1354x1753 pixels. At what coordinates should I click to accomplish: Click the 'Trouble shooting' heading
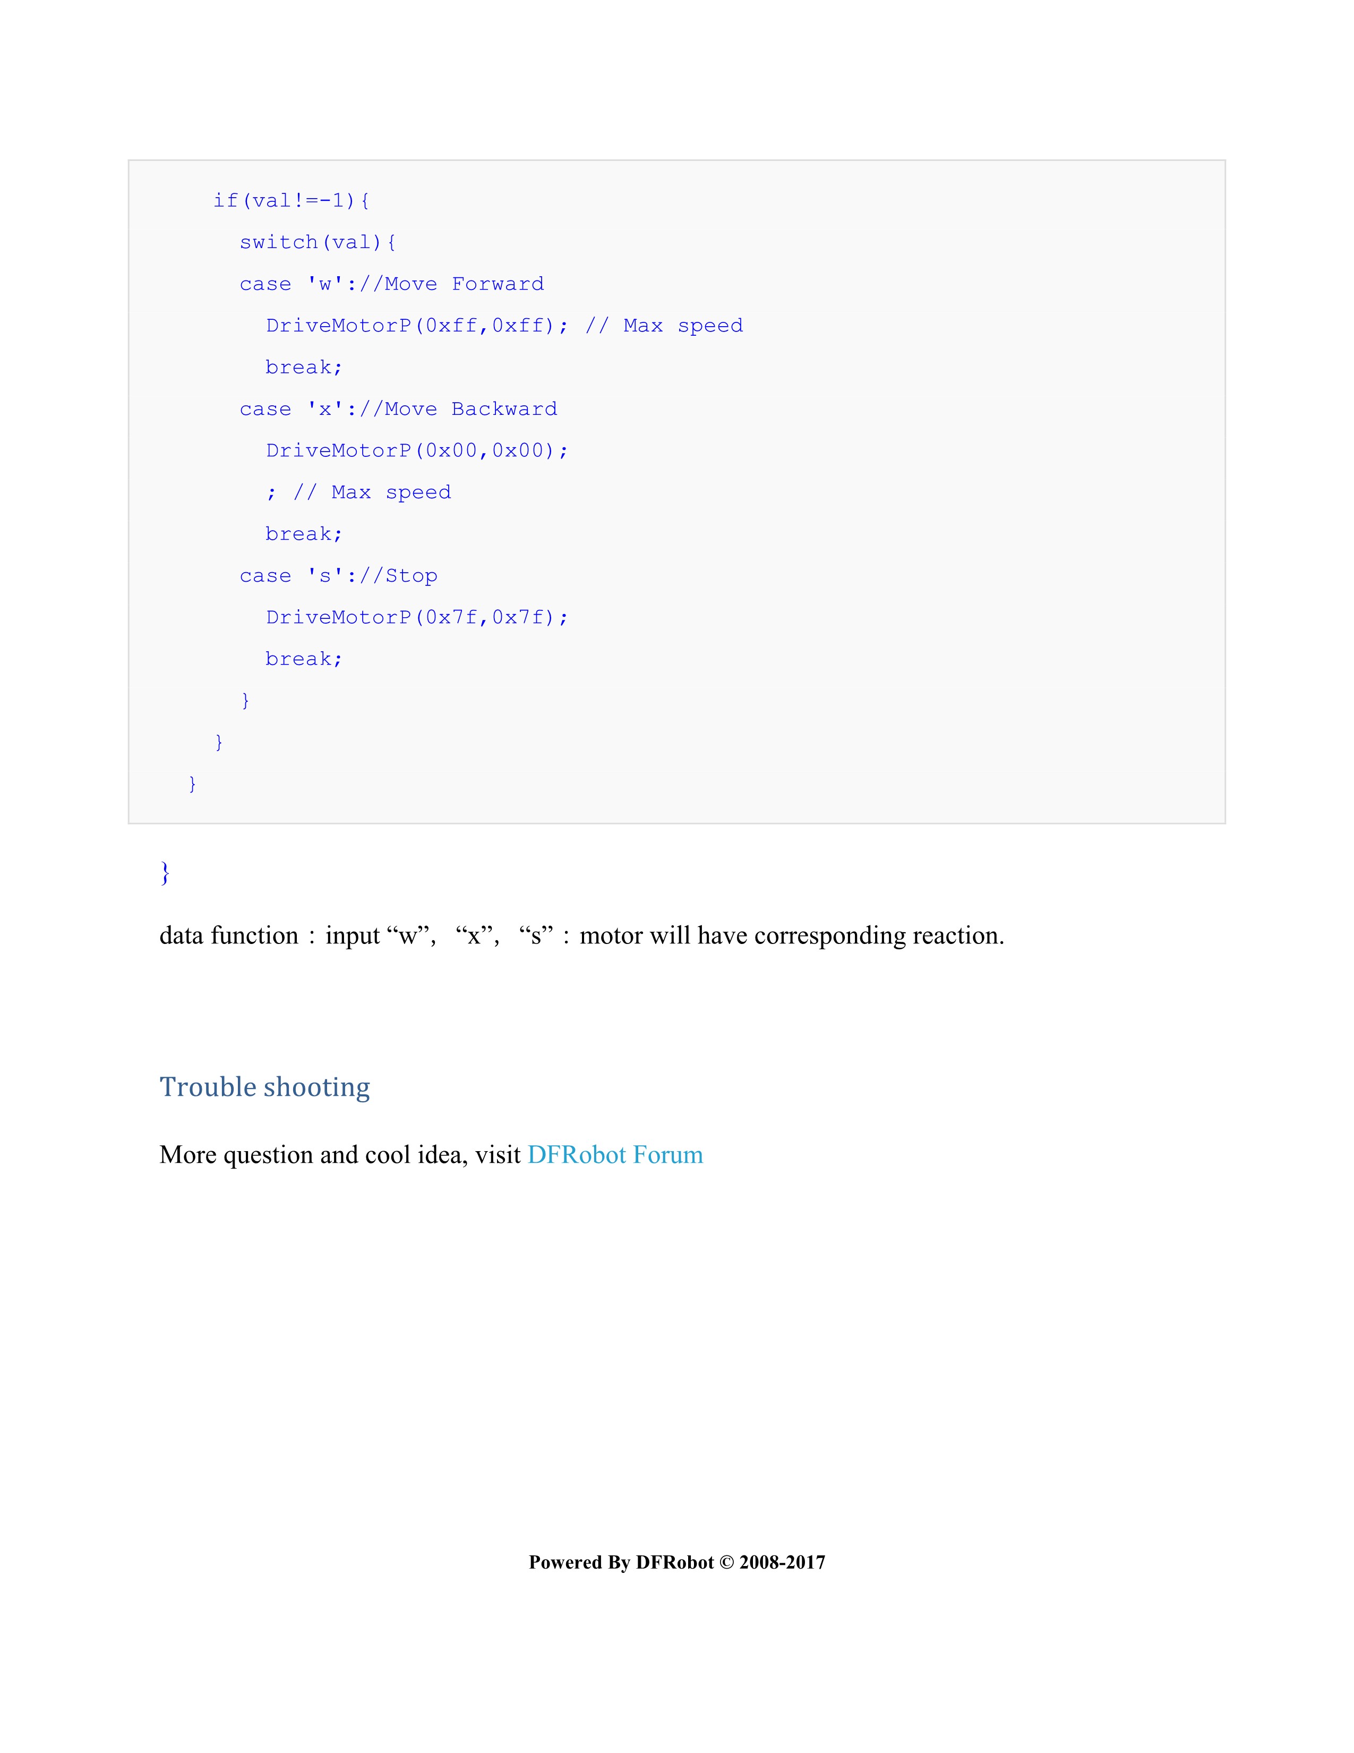coord(265,1087)
